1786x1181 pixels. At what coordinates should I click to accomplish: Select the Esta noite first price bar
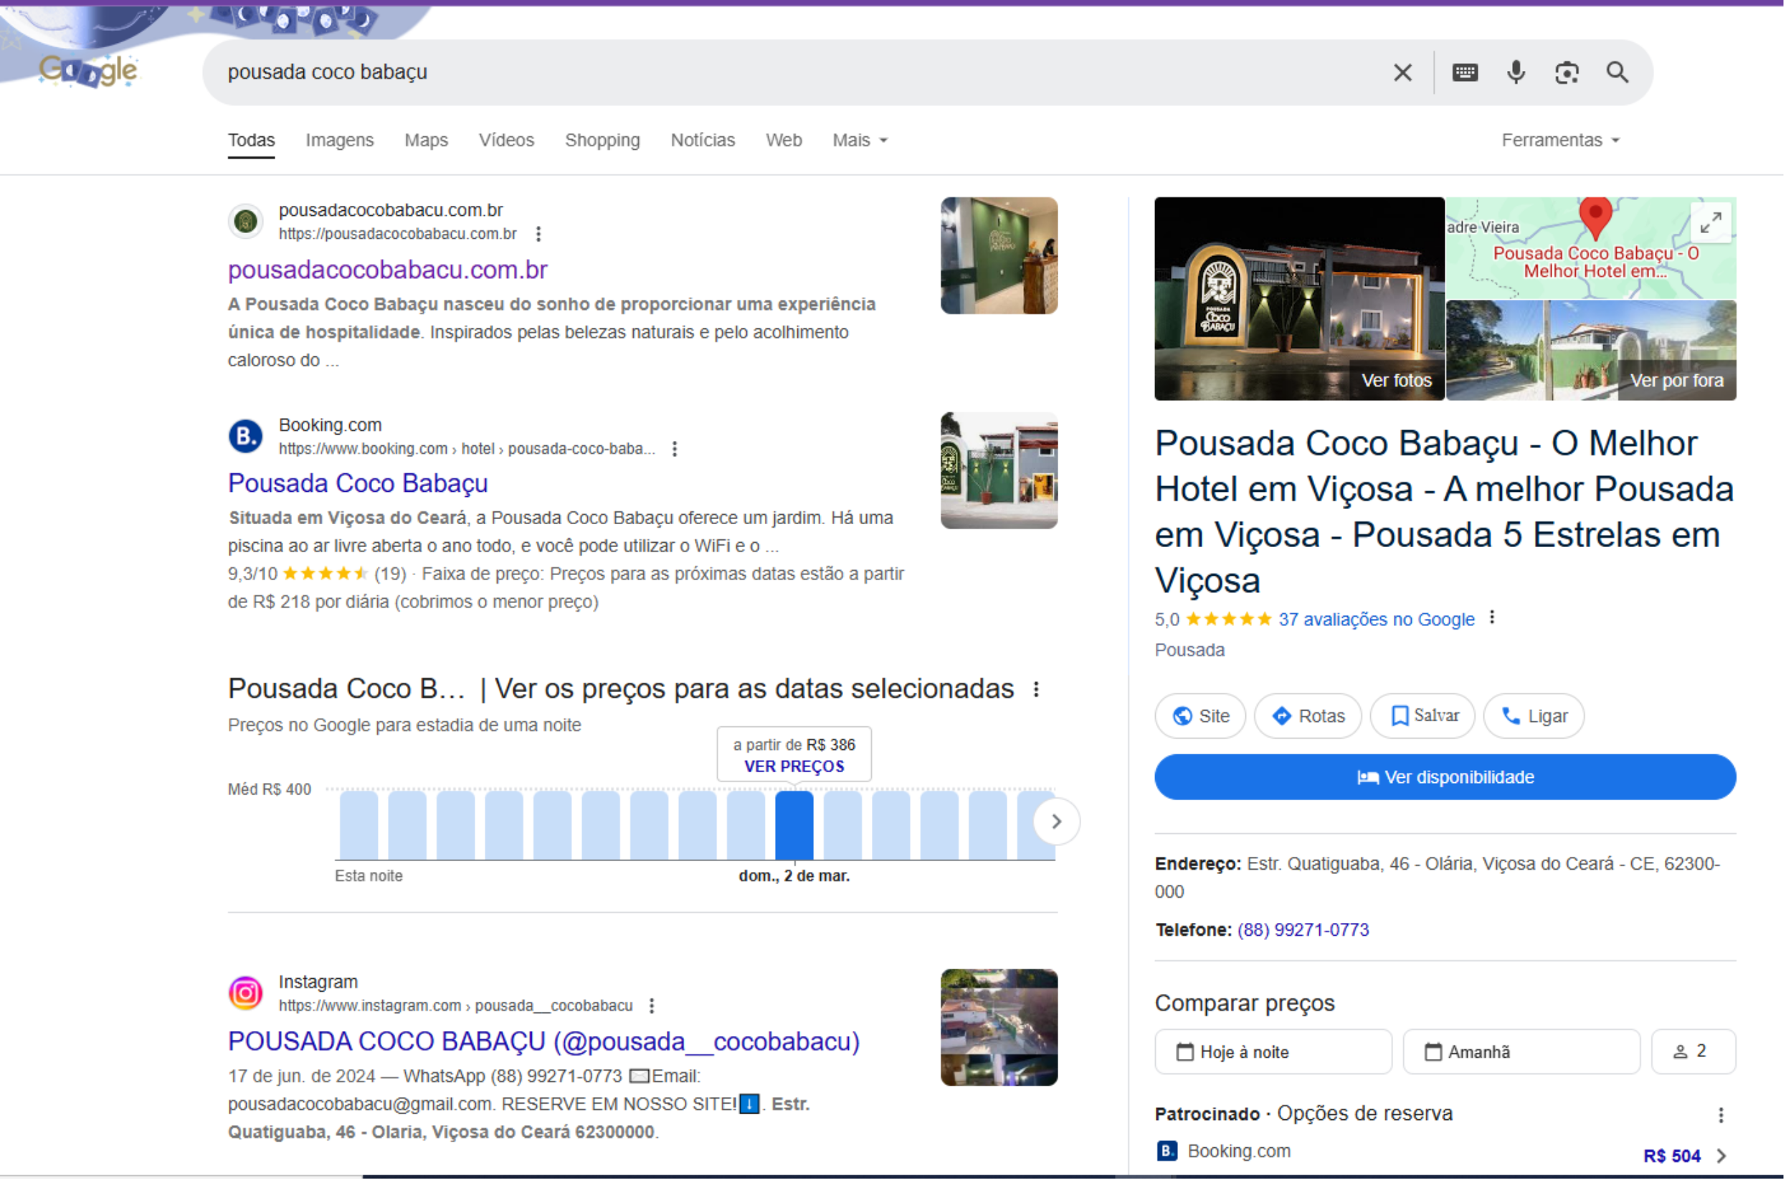(x=358, y=825)
